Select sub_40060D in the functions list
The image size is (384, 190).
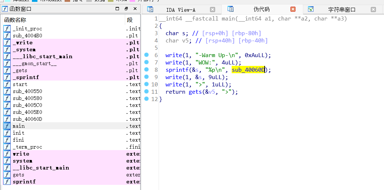point(72,119)
